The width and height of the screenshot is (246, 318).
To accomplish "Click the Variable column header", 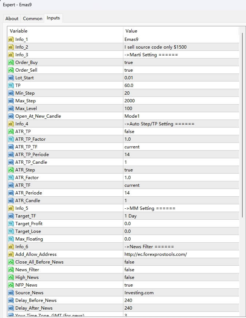I will pos(65,31).
